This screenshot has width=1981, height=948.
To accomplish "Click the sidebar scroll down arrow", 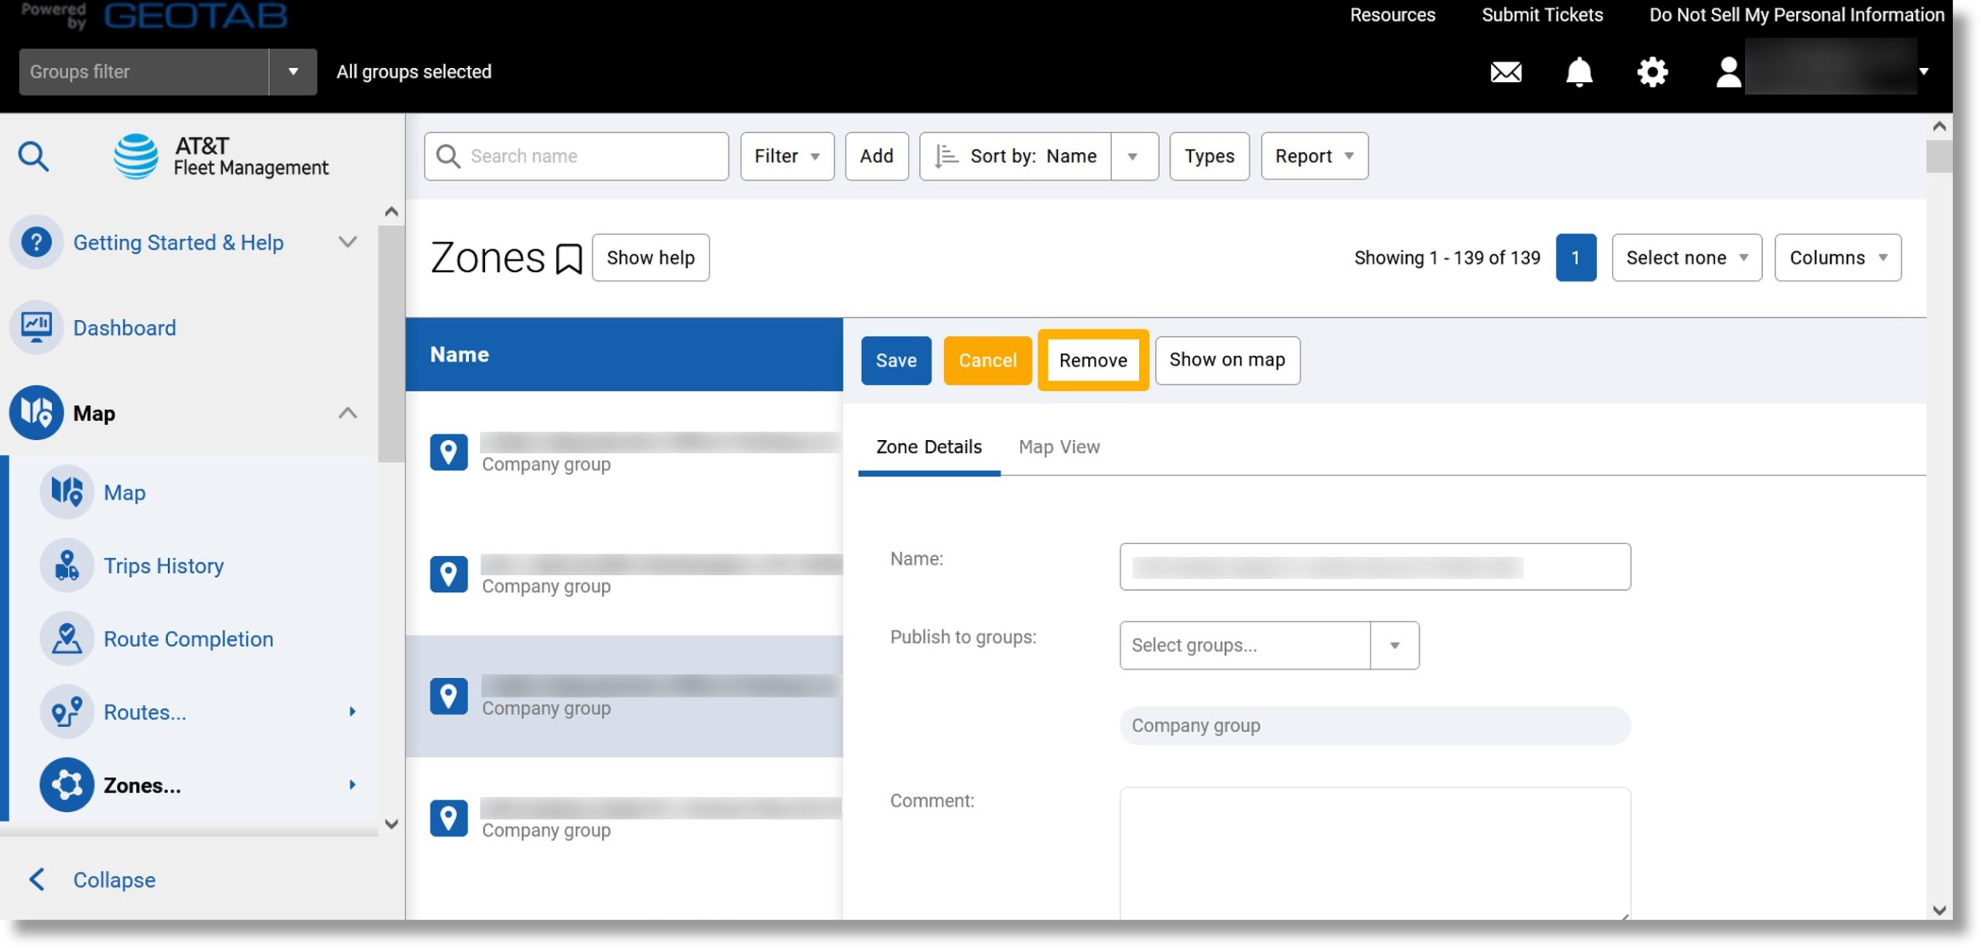I will tap(392, 824).
